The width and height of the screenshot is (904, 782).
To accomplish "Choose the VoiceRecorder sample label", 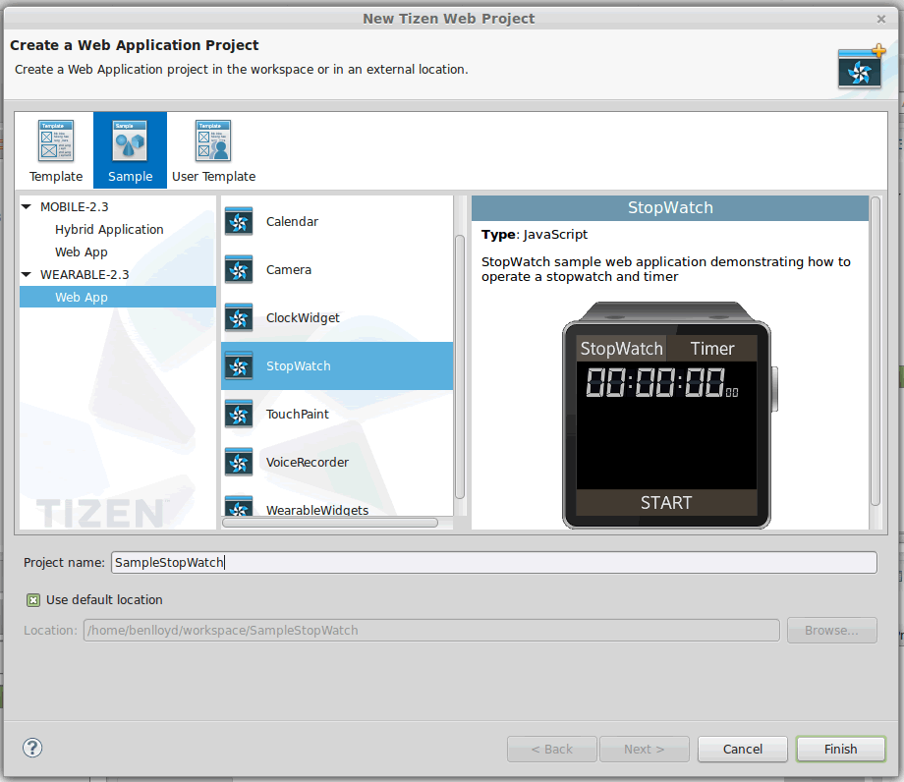I will tap(308, 462).
